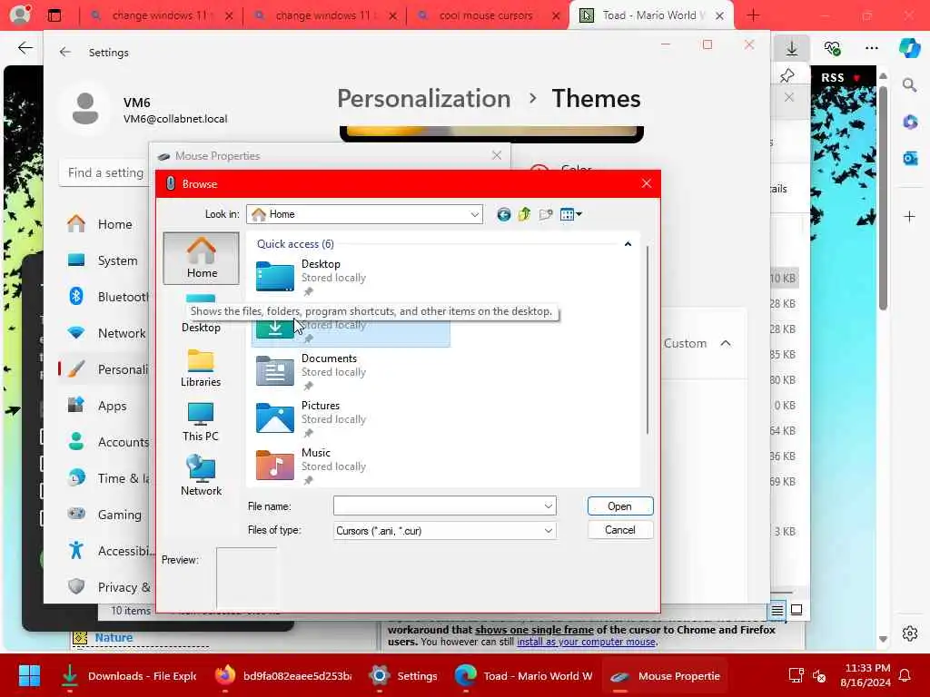
Task: Go up one folder level in Browse dialog
Action: 524,214
